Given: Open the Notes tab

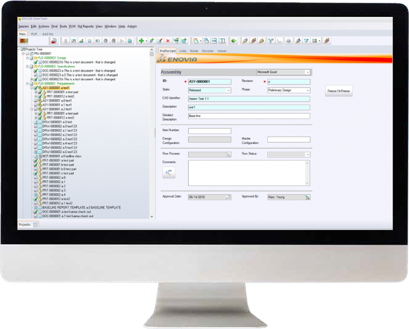Looking at the screenshot, I should (x=194, y=51).
